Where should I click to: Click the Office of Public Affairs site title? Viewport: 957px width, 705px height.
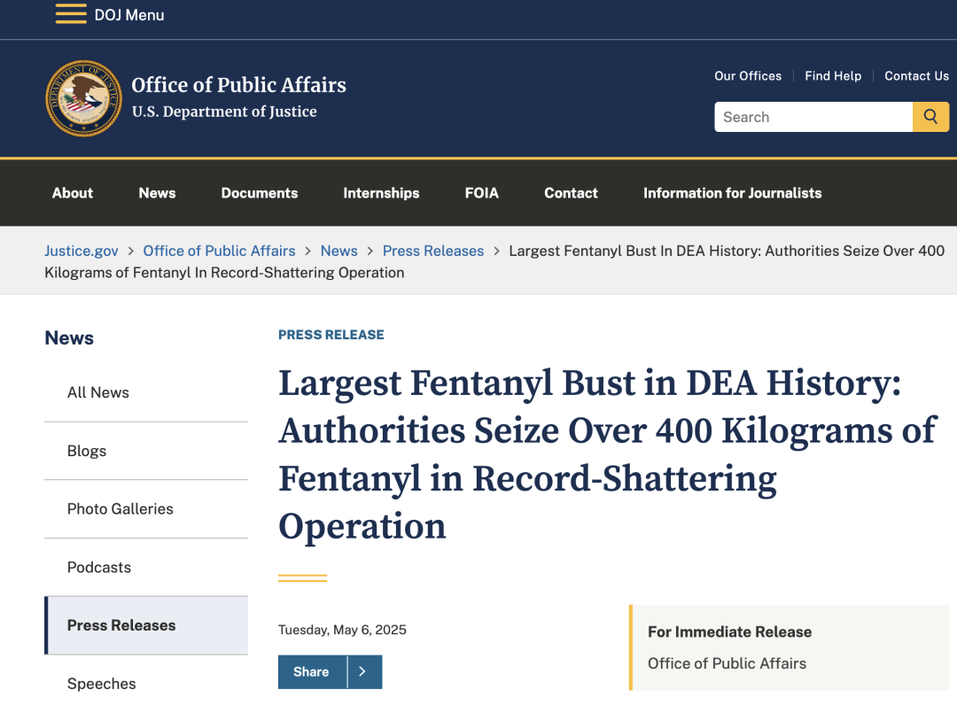pyautogui.click(x=238, y=85)
